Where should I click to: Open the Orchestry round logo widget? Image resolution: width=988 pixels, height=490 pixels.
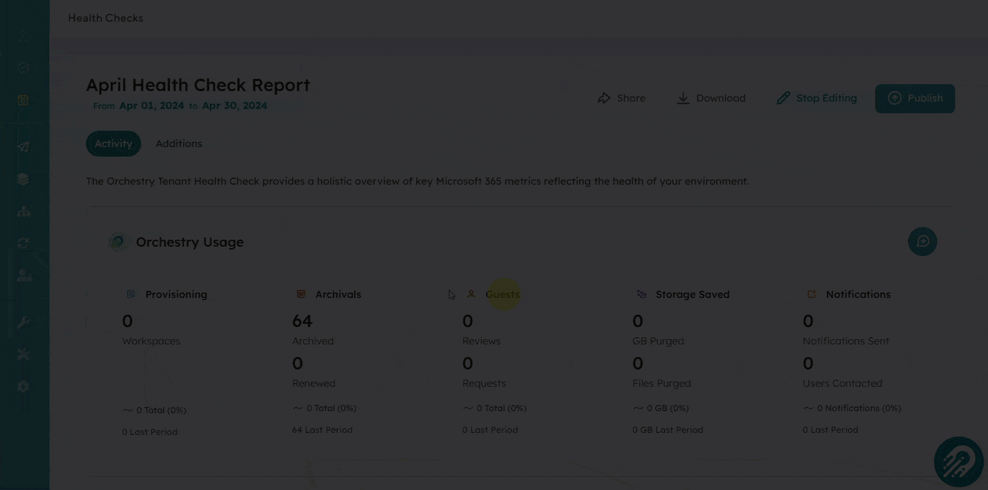pyautogui.click(x=958, y=461)
